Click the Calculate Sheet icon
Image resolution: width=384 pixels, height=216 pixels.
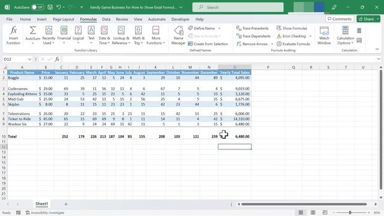pos(359,40)
